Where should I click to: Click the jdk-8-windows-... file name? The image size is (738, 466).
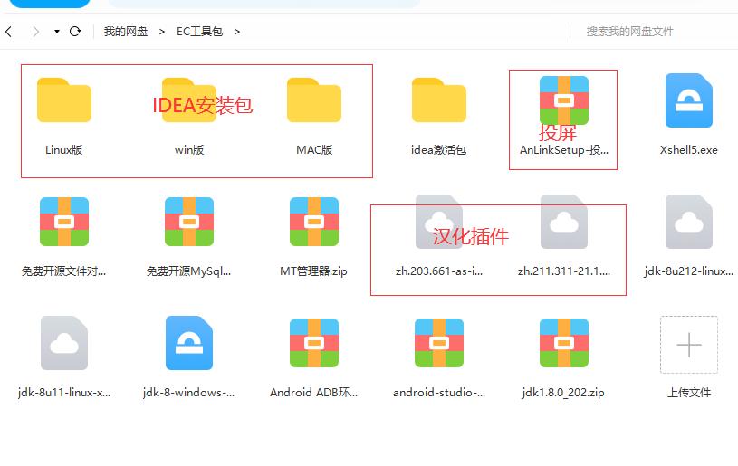coord(189,392)
